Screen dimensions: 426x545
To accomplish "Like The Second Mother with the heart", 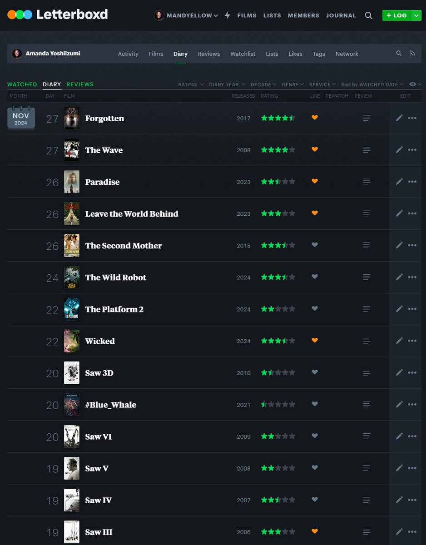I will [315, 245].
